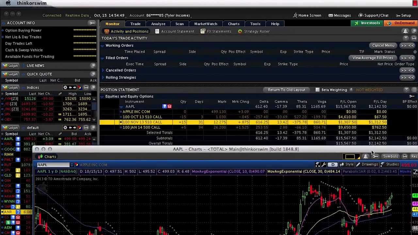Open Account Statement subtab
The height and width of the screenshot is (235, 418).
tap(174, 31)
